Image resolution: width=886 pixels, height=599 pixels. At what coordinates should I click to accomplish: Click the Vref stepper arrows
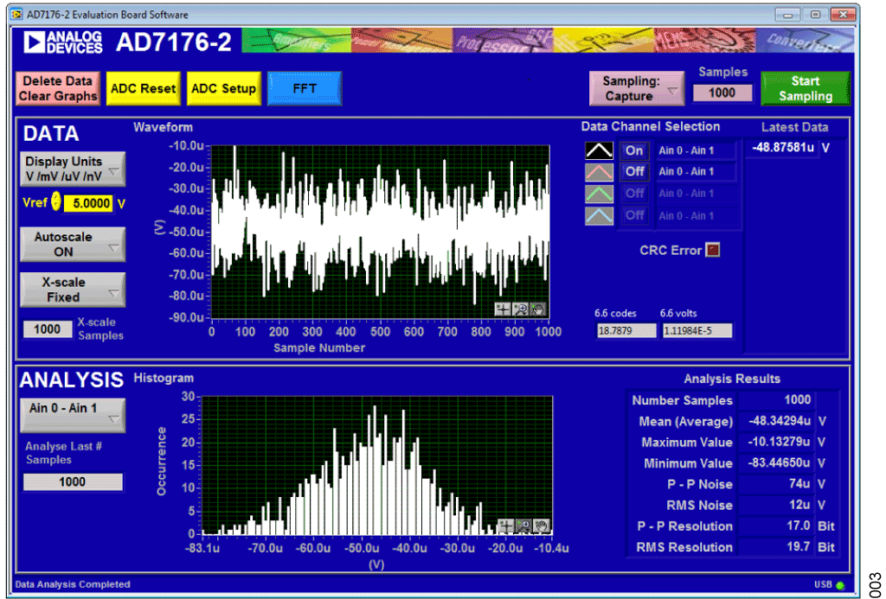pyautogui.click(x=56, y=202)
